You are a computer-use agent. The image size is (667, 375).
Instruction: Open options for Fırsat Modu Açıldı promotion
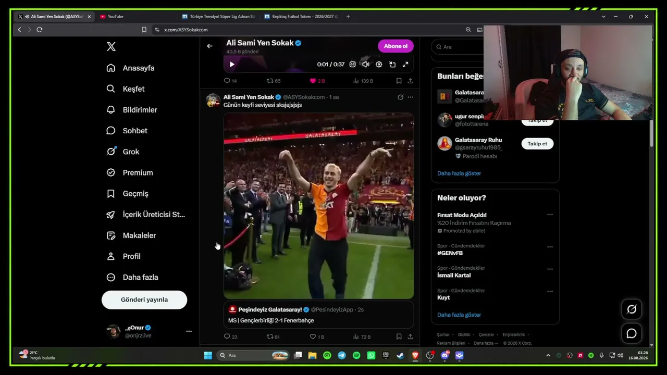[x=550, y=215]
